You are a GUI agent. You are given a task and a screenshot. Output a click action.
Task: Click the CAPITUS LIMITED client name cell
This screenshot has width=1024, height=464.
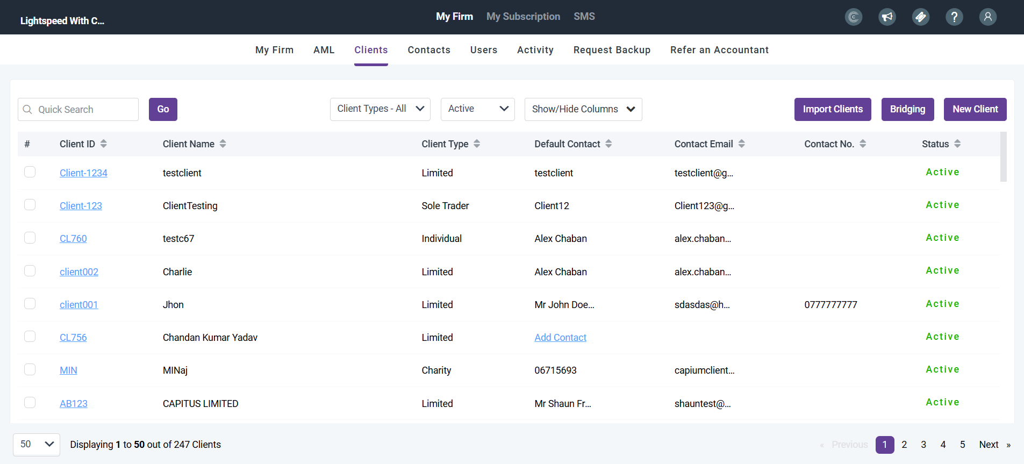(200, 404)
